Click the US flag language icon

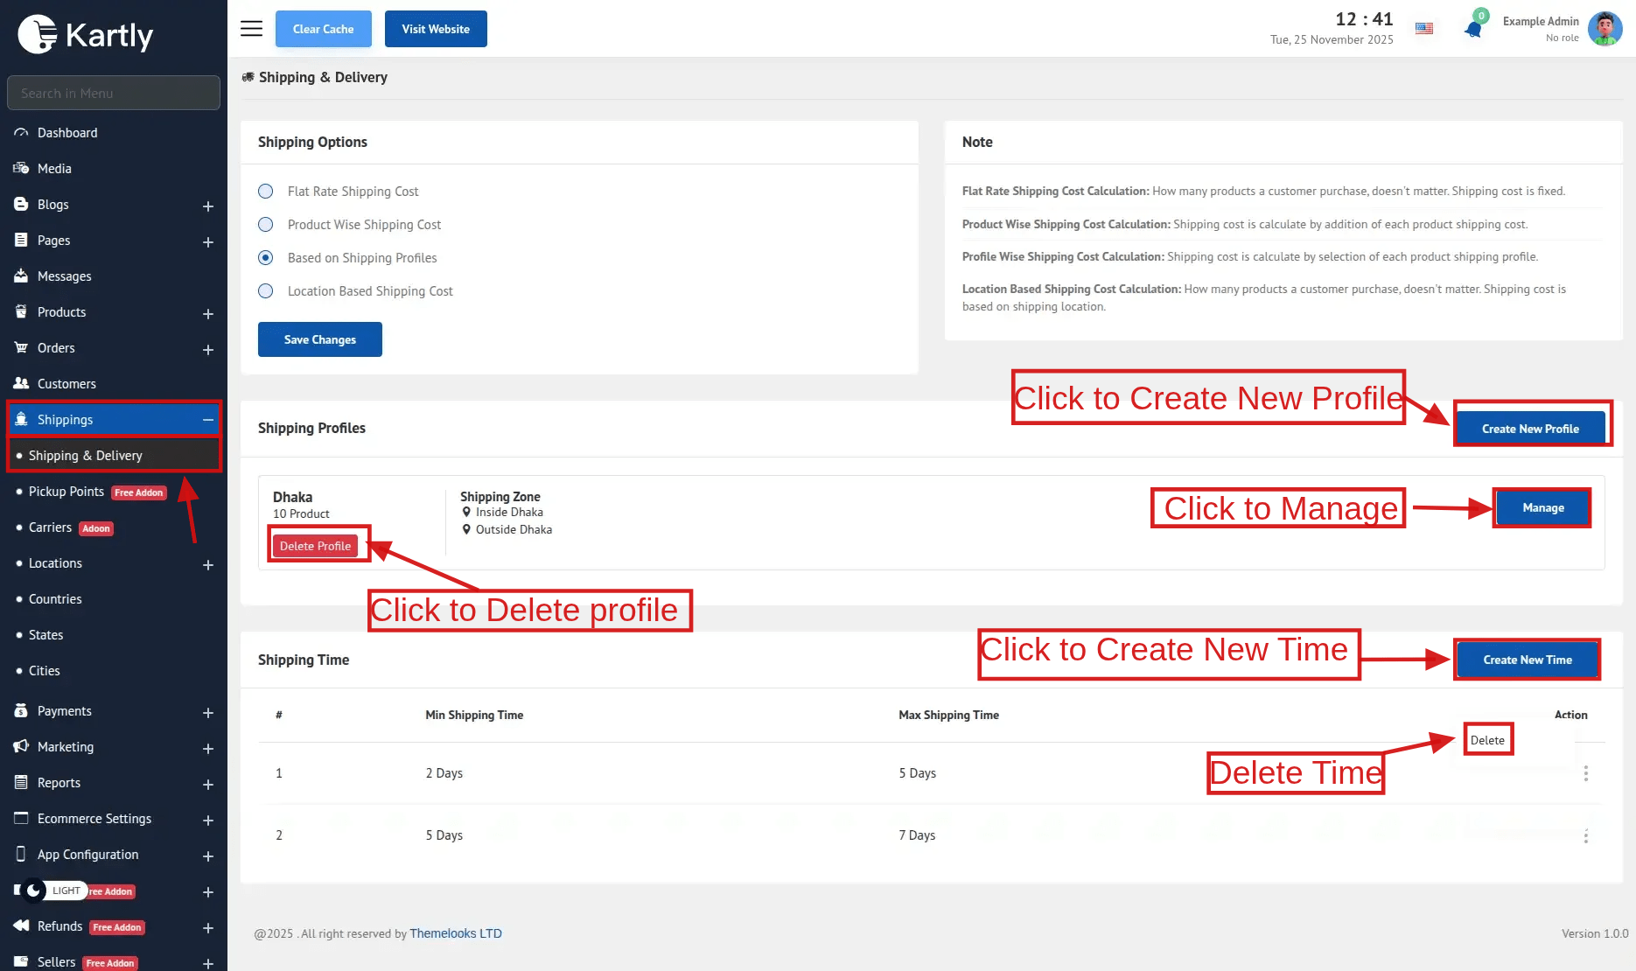pos(1424,29)
